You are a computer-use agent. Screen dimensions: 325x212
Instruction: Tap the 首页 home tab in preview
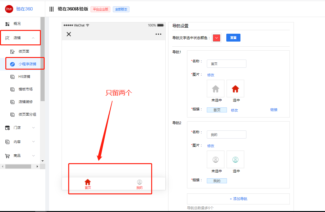click(88, 184)
